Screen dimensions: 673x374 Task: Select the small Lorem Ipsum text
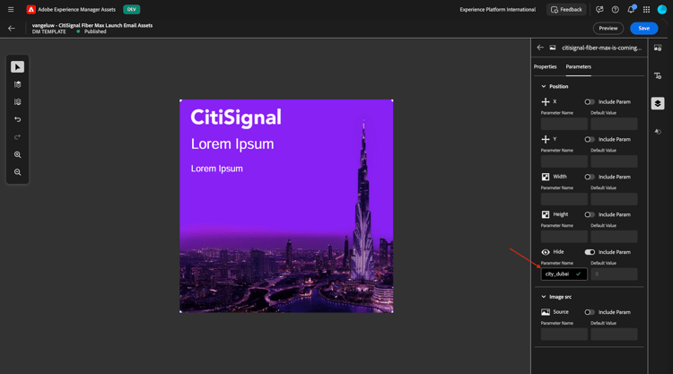217,169
